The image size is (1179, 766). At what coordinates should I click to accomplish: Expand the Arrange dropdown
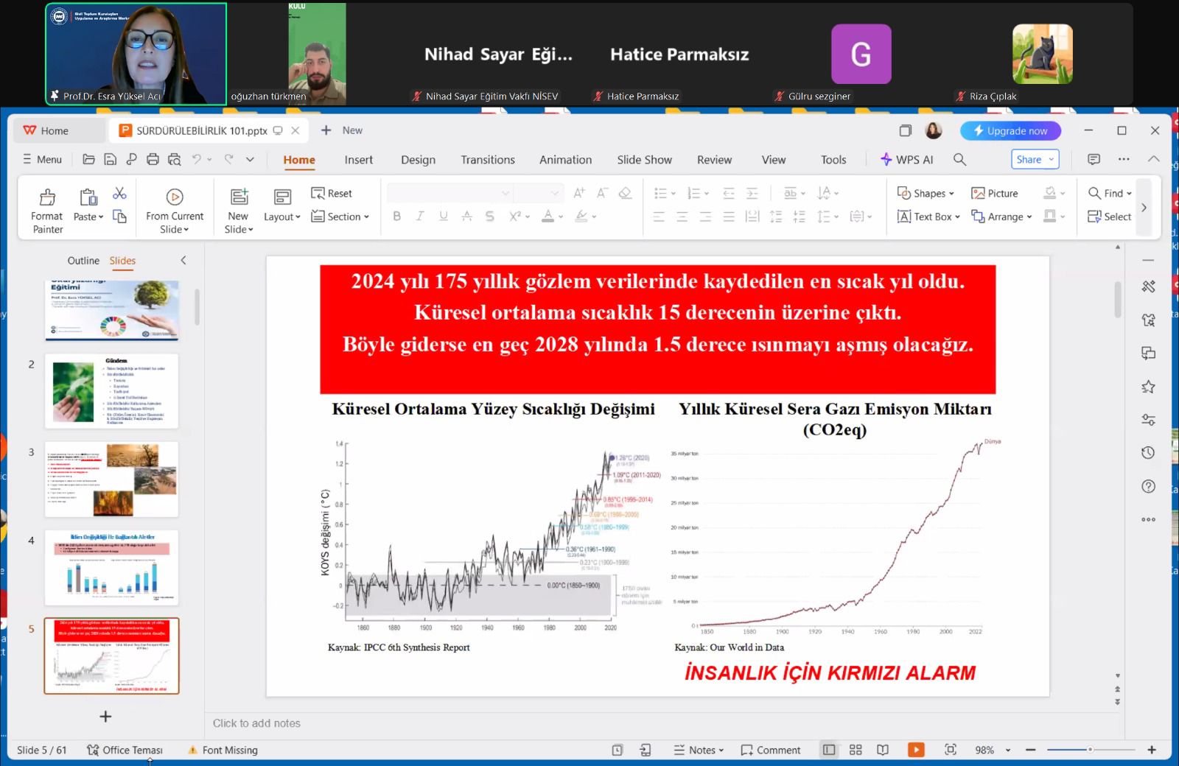tap(1001, 217)
